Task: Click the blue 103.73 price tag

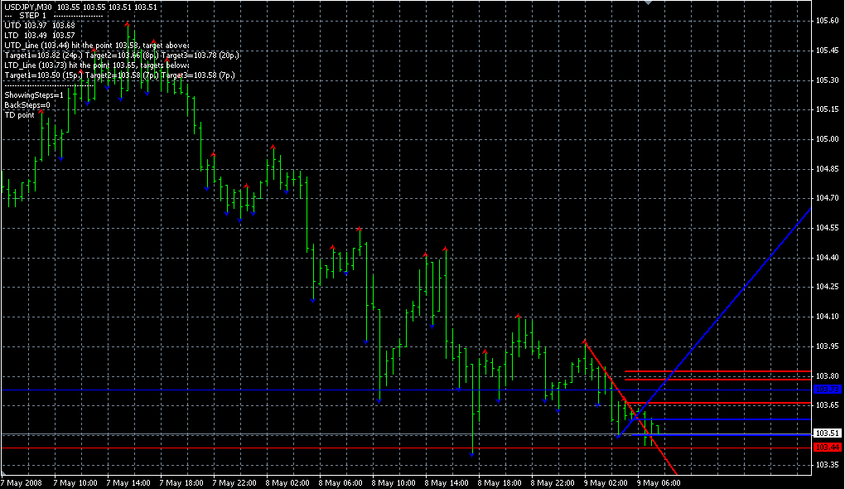Action: tap(828, 390)
